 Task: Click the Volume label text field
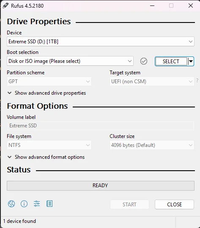tap(101, 126)
